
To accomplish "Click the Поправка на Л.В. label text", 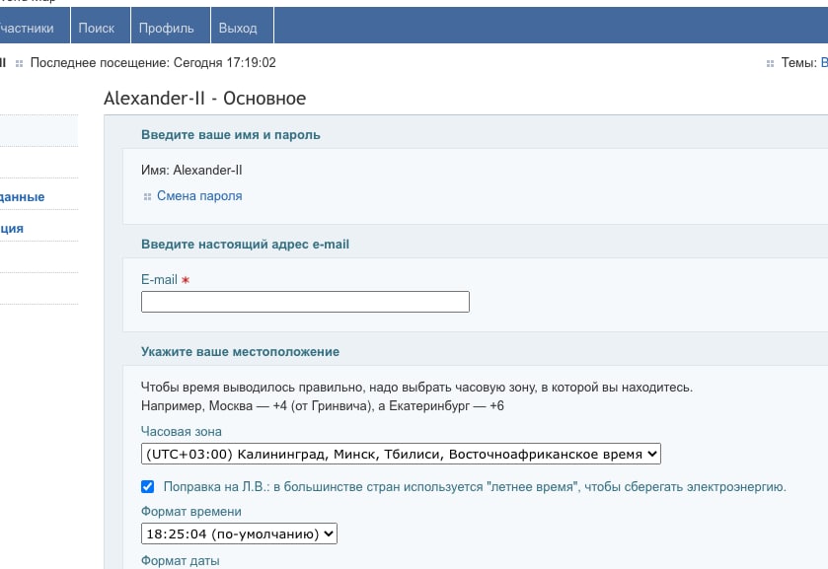I will click(474, 487).
